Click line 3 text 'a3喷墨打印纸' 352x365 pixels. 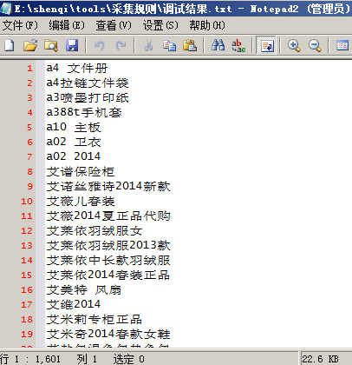(88, 98)
